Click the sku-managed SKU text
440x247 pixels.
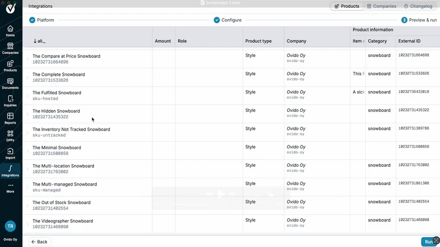tap(47, 190)
